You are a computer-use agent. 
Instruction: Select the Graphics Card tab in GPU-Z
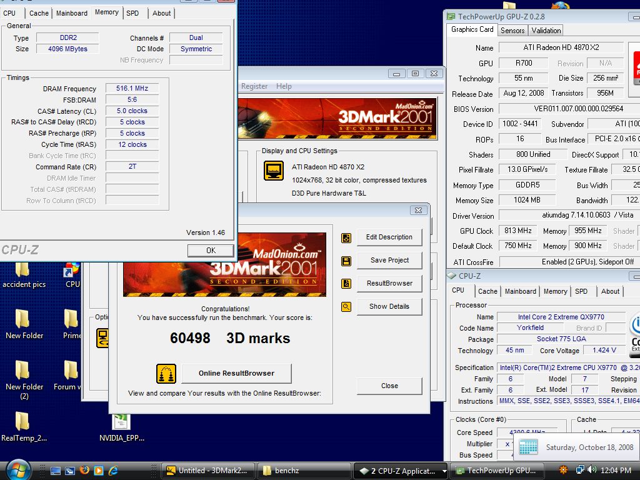[x=472, y=29]
